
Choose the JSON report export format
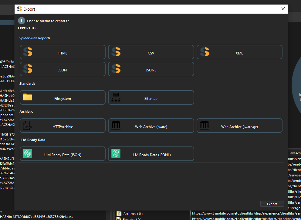click(63, 69)
